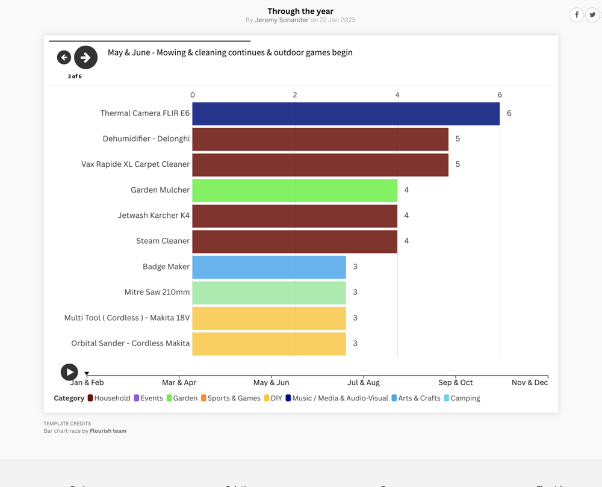Click the 'Badge Maker' label text
602x487 pixels.
point(166,267)
